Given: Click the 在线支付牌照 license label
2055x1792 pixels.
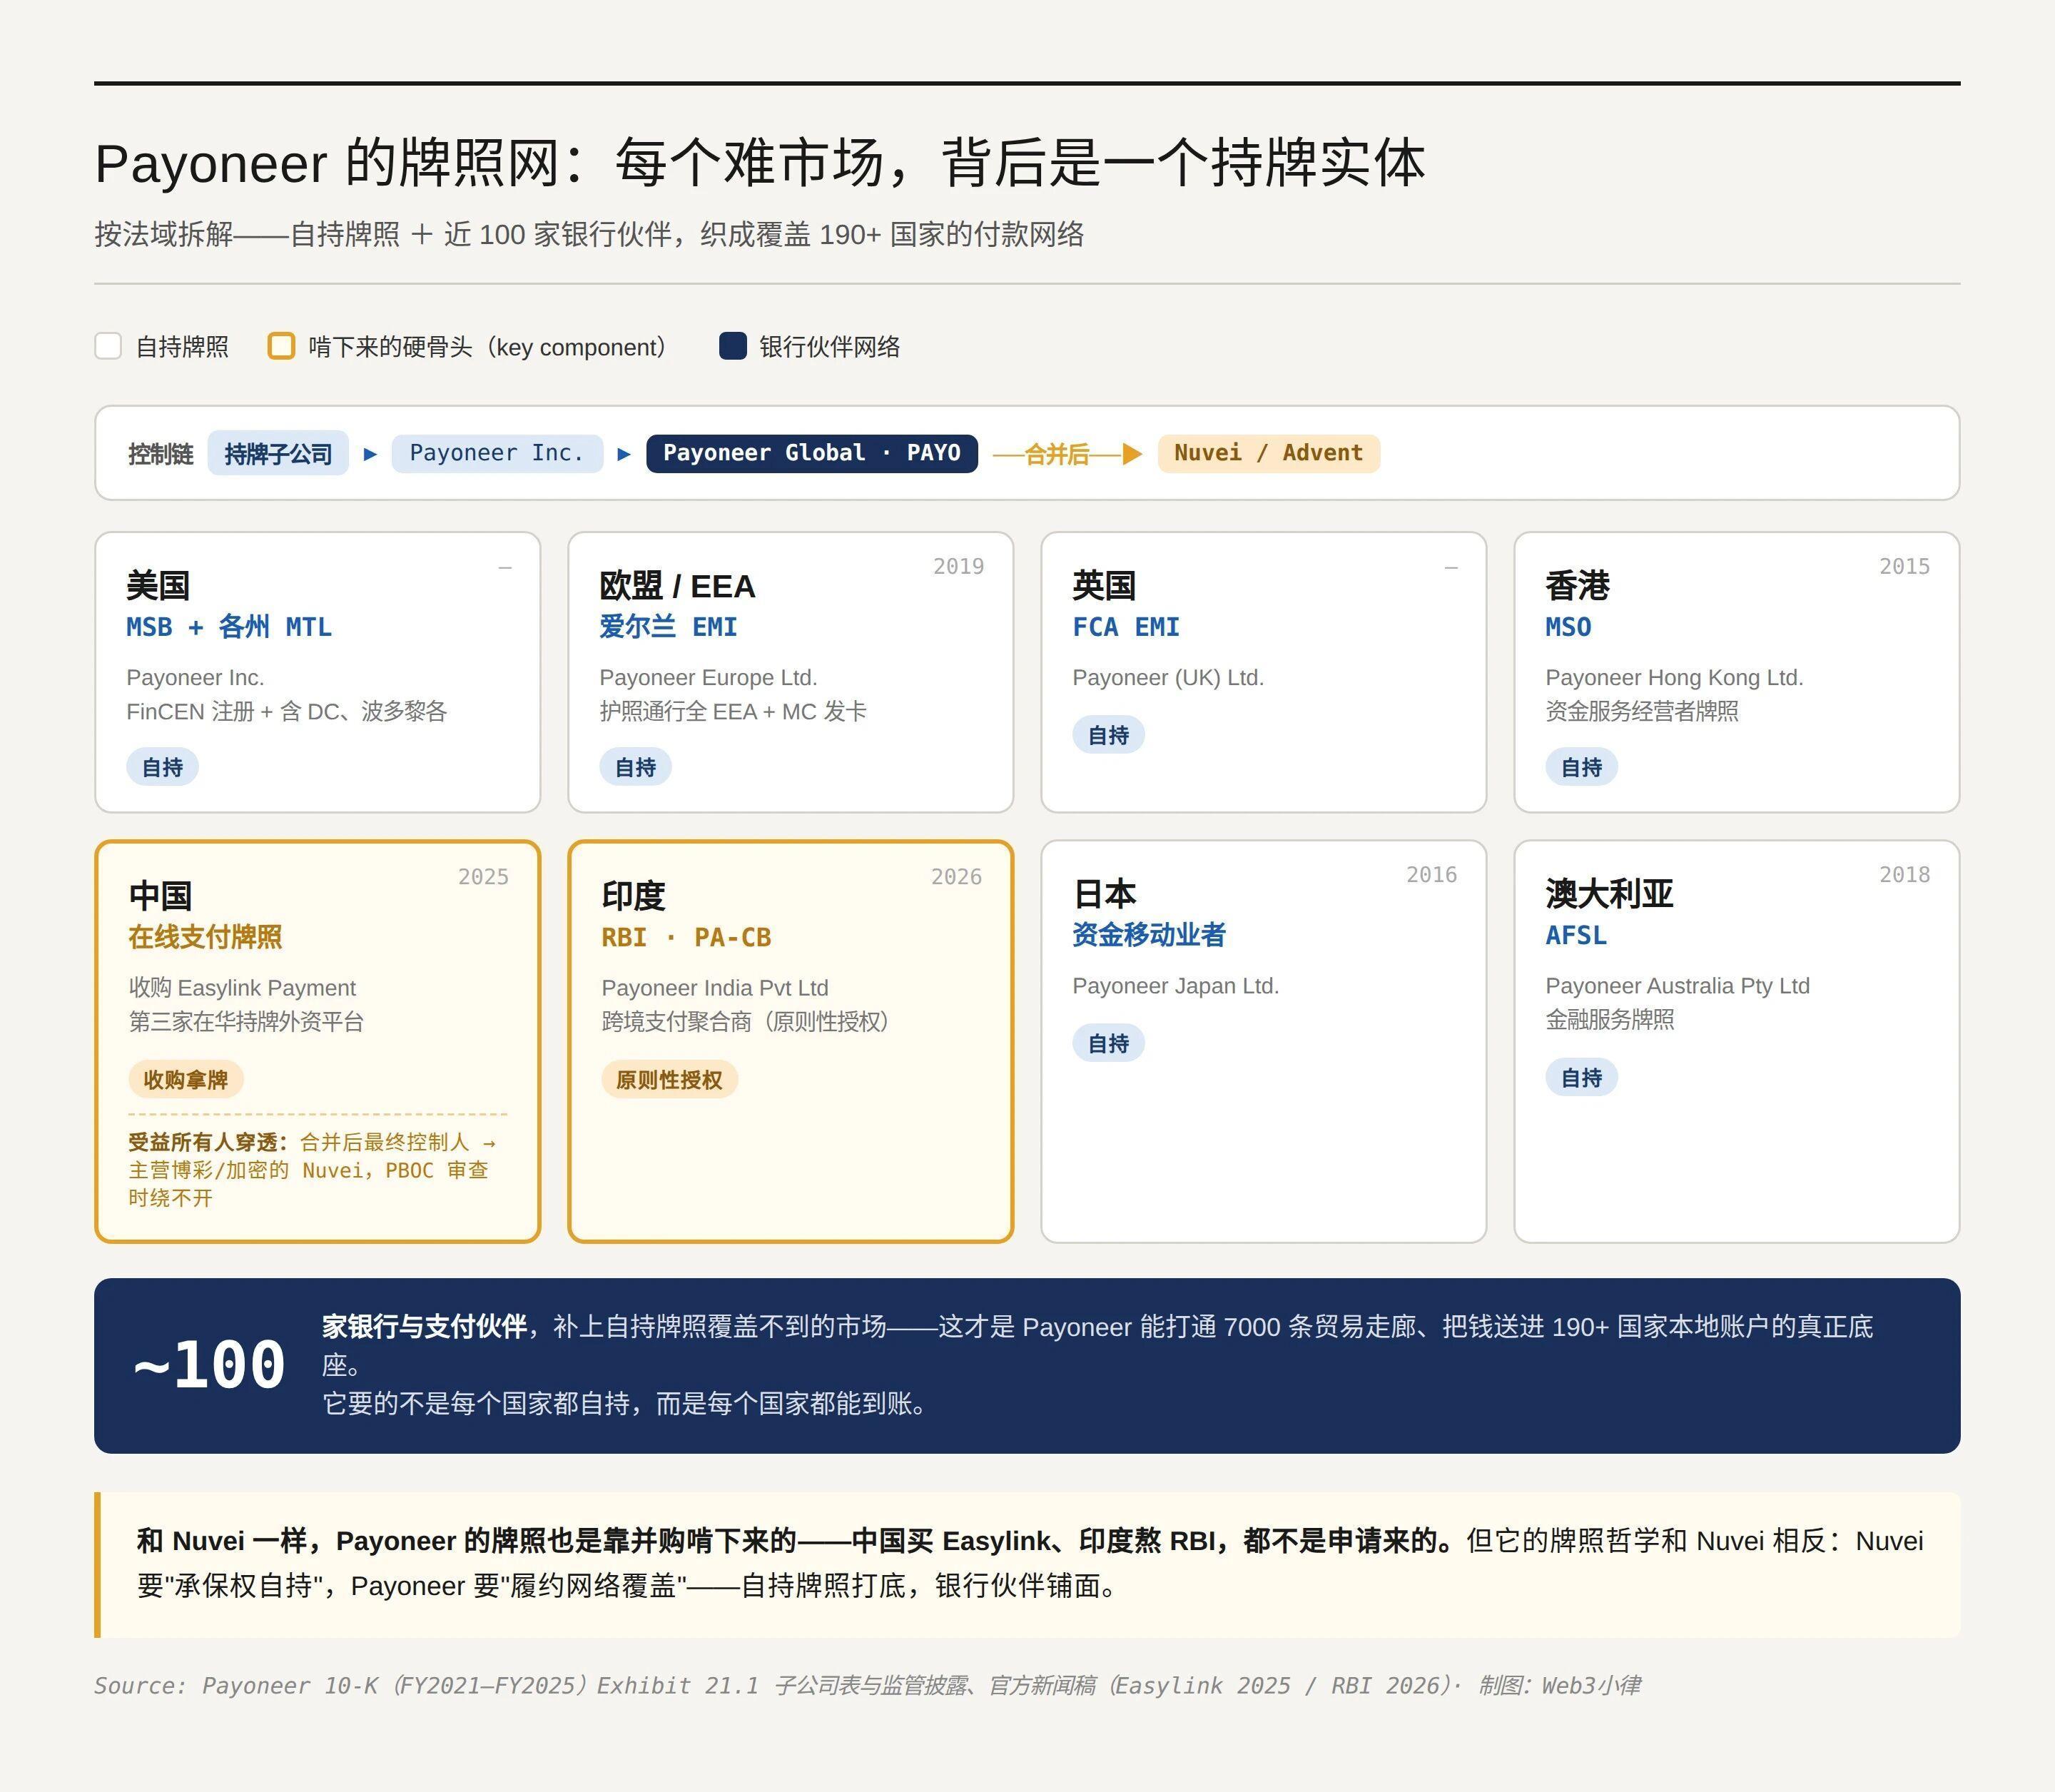Looking at the screenshot, I should pyautogui.click(x=205, y=937).
